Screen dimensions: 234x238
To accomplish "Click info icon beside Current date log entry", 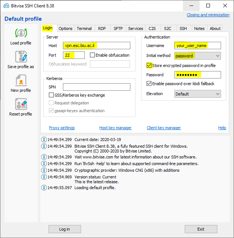I will pos(44,140).
